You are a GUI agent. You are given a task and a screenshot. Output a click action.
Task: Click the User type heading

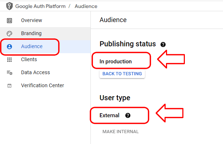pyautogui.click(x=115, y=98)
